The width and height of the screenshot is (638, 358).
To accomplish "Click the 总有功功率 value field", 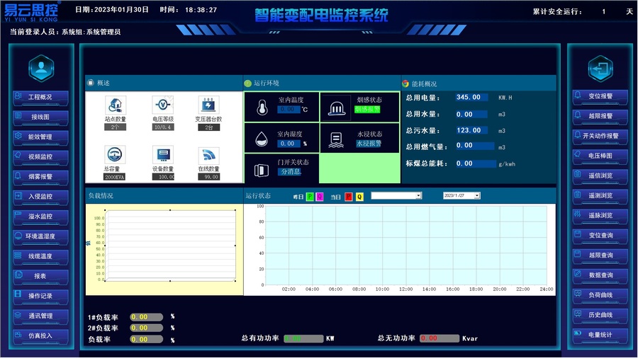I will (303, 338).
